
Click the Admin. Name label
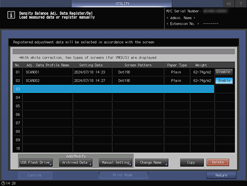(x=181, y=18)
